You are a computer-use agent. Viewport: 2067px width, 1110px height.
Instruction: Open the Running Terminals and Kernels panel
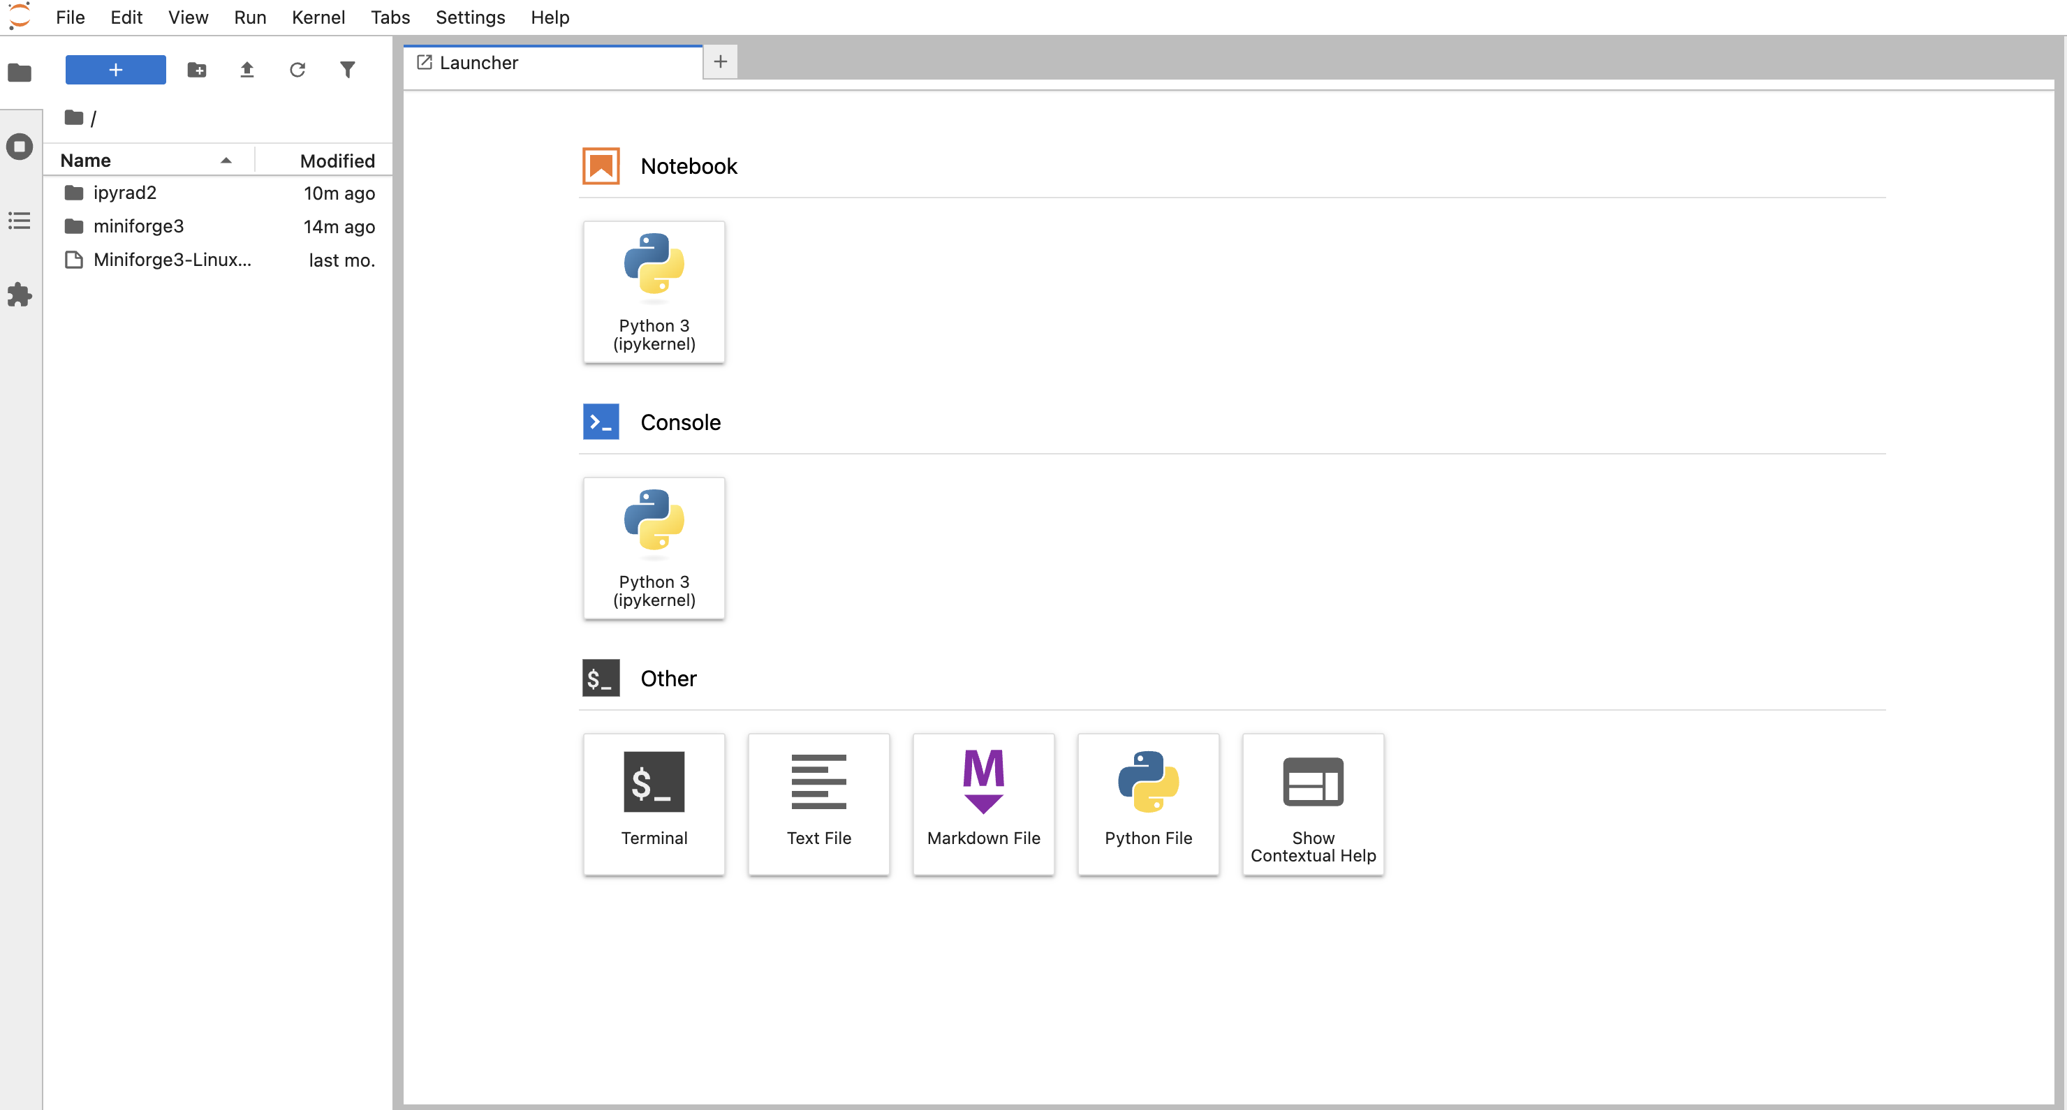20,147
